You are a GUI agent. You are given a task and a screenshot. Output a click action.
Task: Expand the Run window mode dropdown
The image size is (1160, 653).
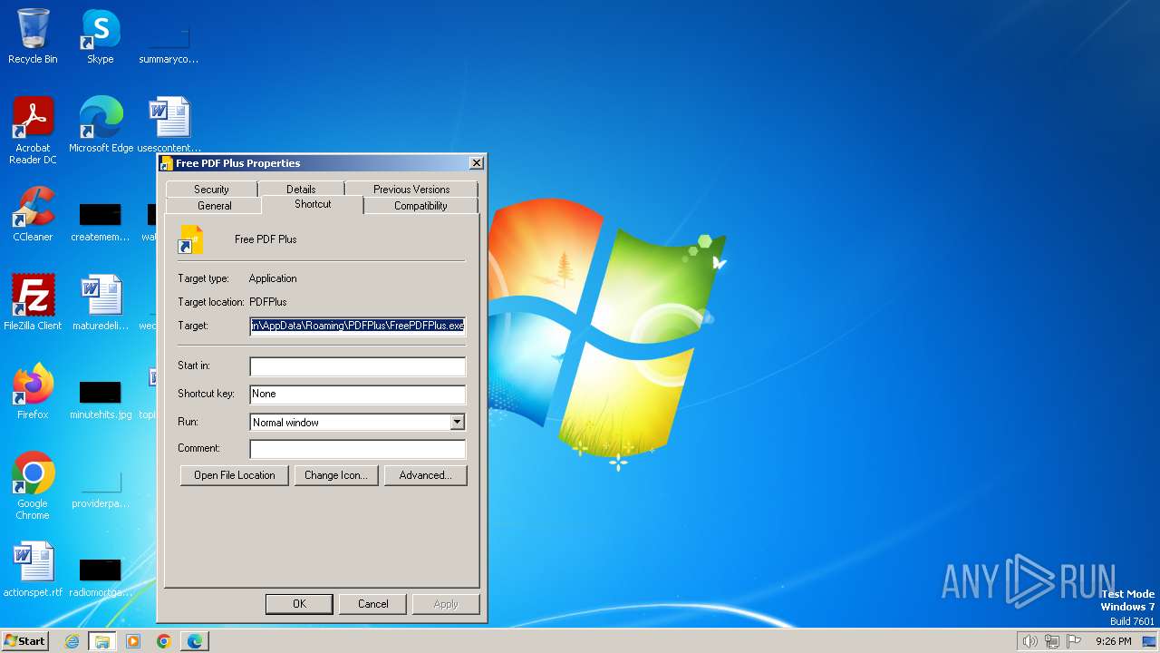click(457, 422)
